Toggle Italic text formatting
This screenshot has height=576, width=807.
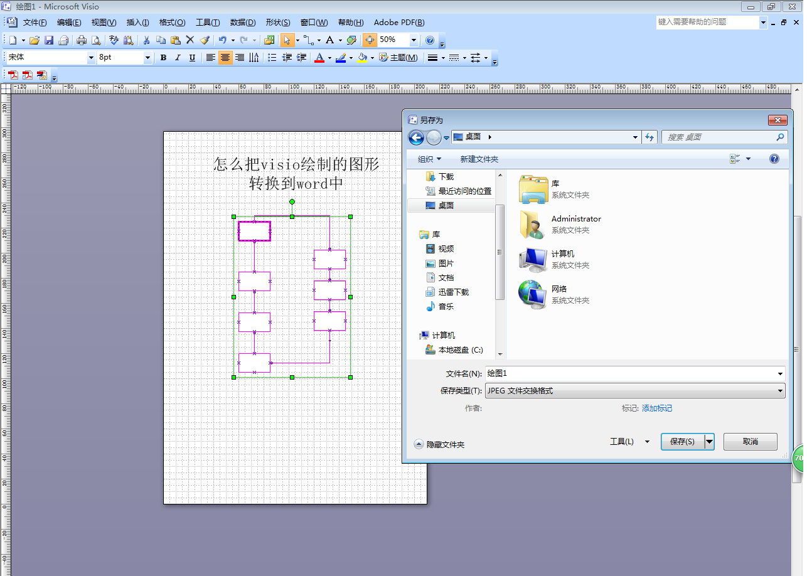(x=178, y=58)
